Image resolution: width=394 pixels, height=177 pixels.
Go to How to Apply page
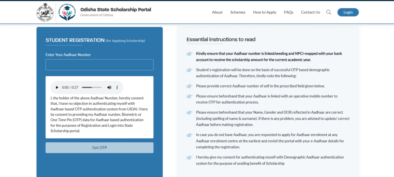tap(265, 12)
